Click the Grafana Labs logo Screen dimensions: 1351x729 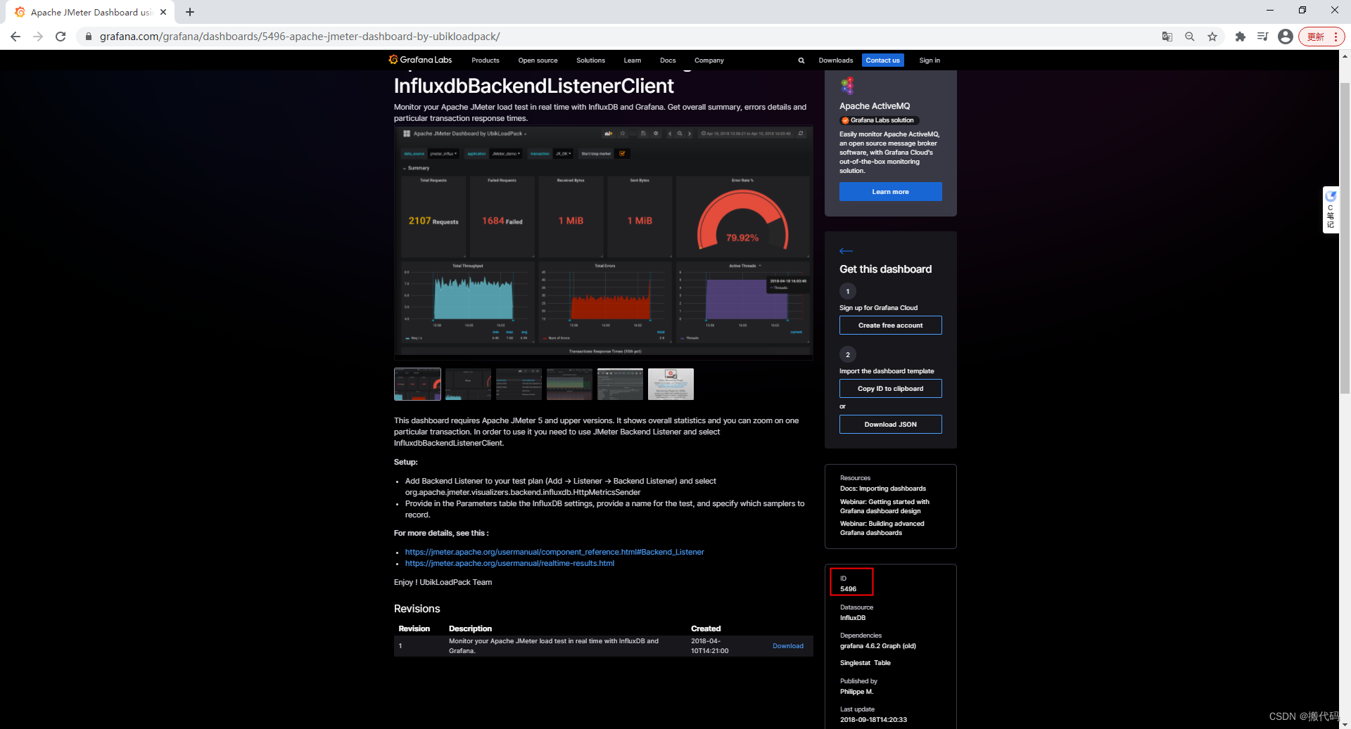[420, 60]
